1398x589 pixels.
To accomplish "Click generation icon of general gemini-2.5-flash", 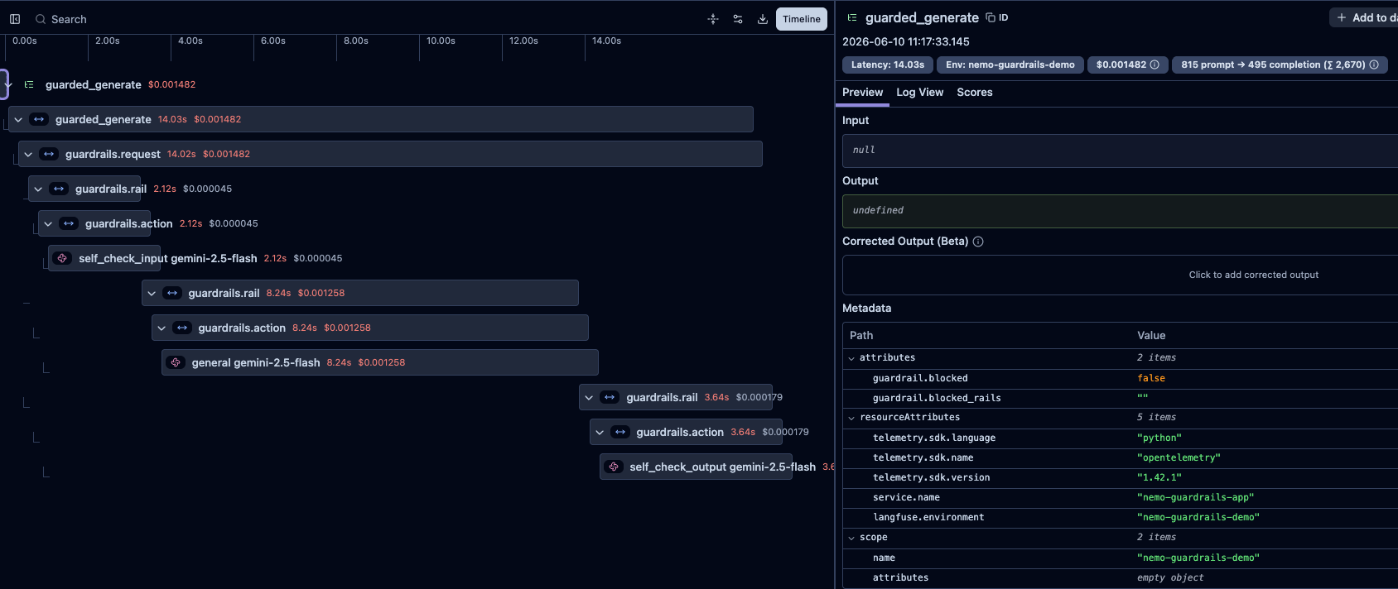I will pyautogui.click(x=176, y=362).
